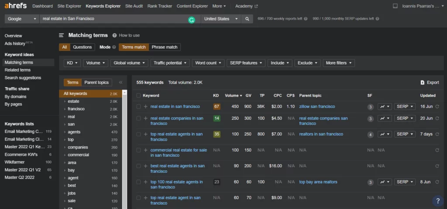
Task: Refresh the row updated 7 days
Action: [437, 134]
